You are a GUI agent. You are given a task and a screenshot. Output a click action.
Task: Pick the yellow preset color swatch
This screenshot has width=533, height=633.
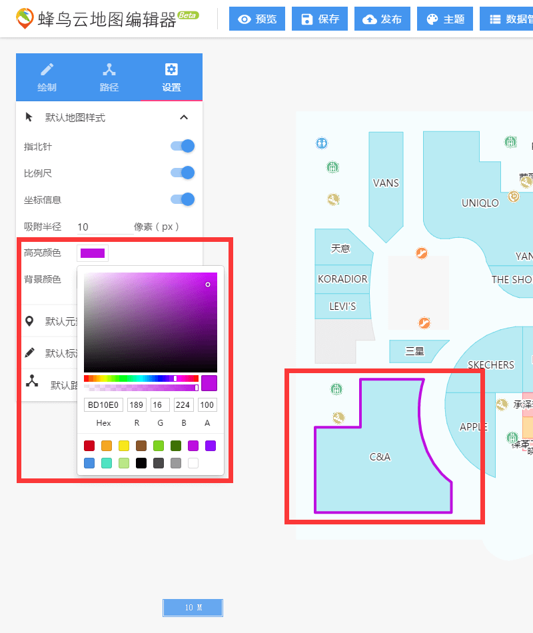(124, 446)
